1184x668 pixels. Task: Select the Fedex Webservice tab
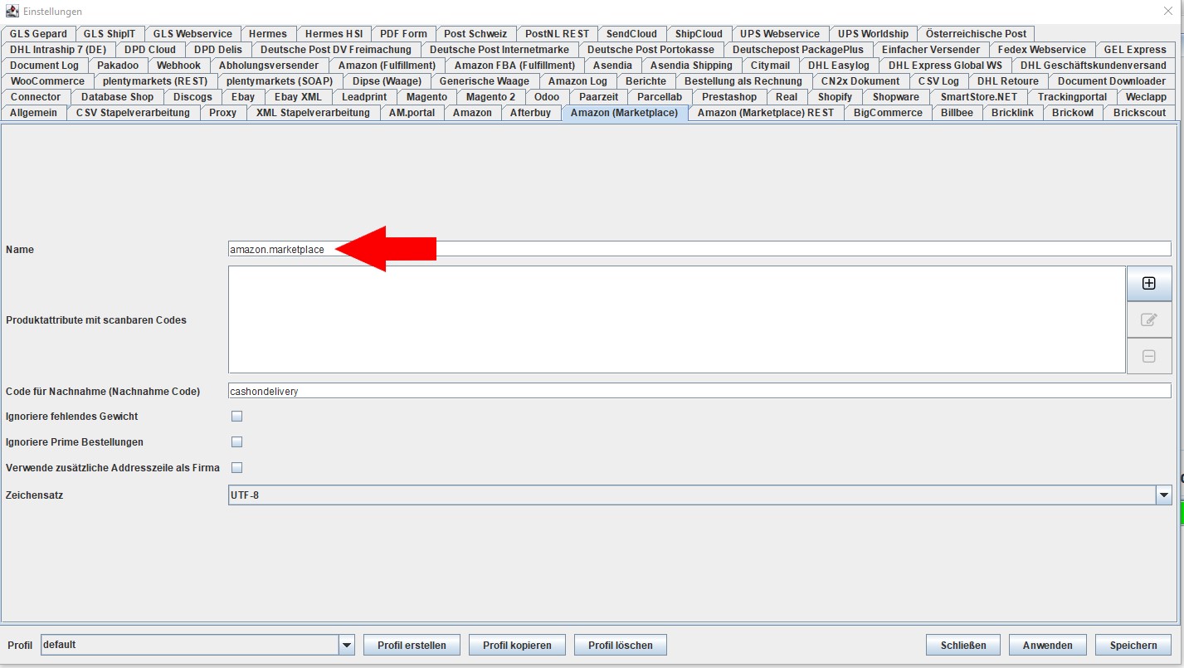pyautogui.click(x=1042, y=50)
